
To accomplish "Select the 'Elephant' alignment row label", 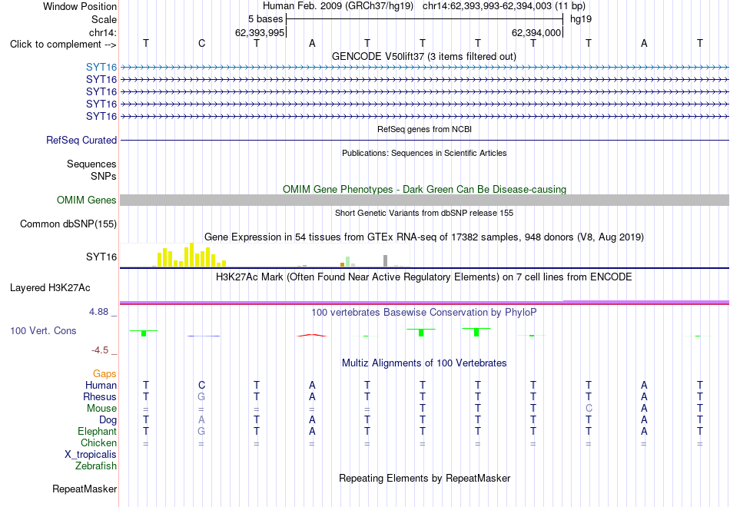I will [97, 431].
